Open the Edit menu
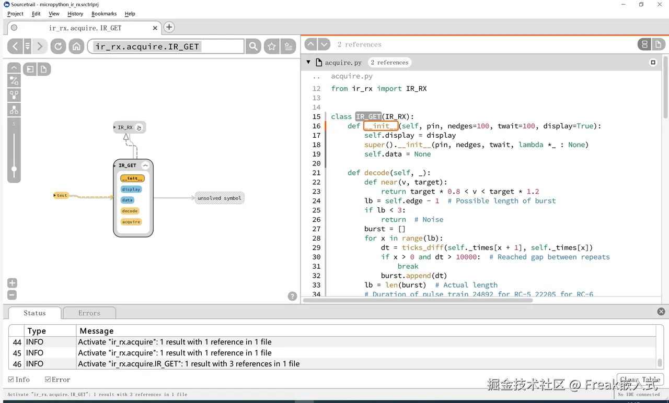Viewport: 669px width, 403px height. (36, 14)
